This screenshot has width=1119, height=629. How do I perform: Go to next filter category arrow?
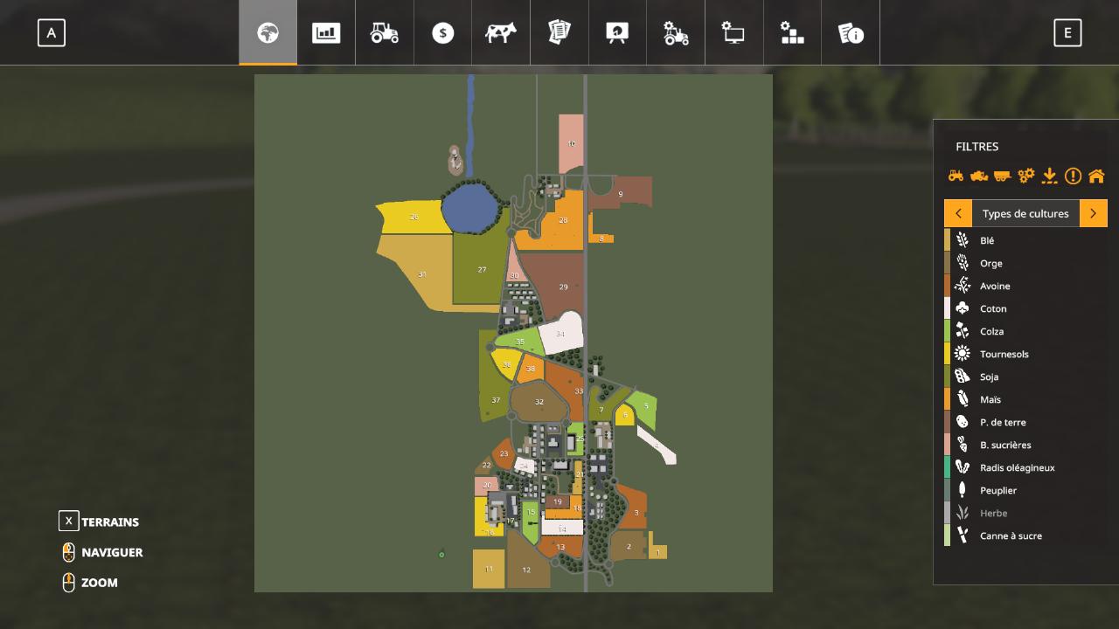[x=1094, y=213]
